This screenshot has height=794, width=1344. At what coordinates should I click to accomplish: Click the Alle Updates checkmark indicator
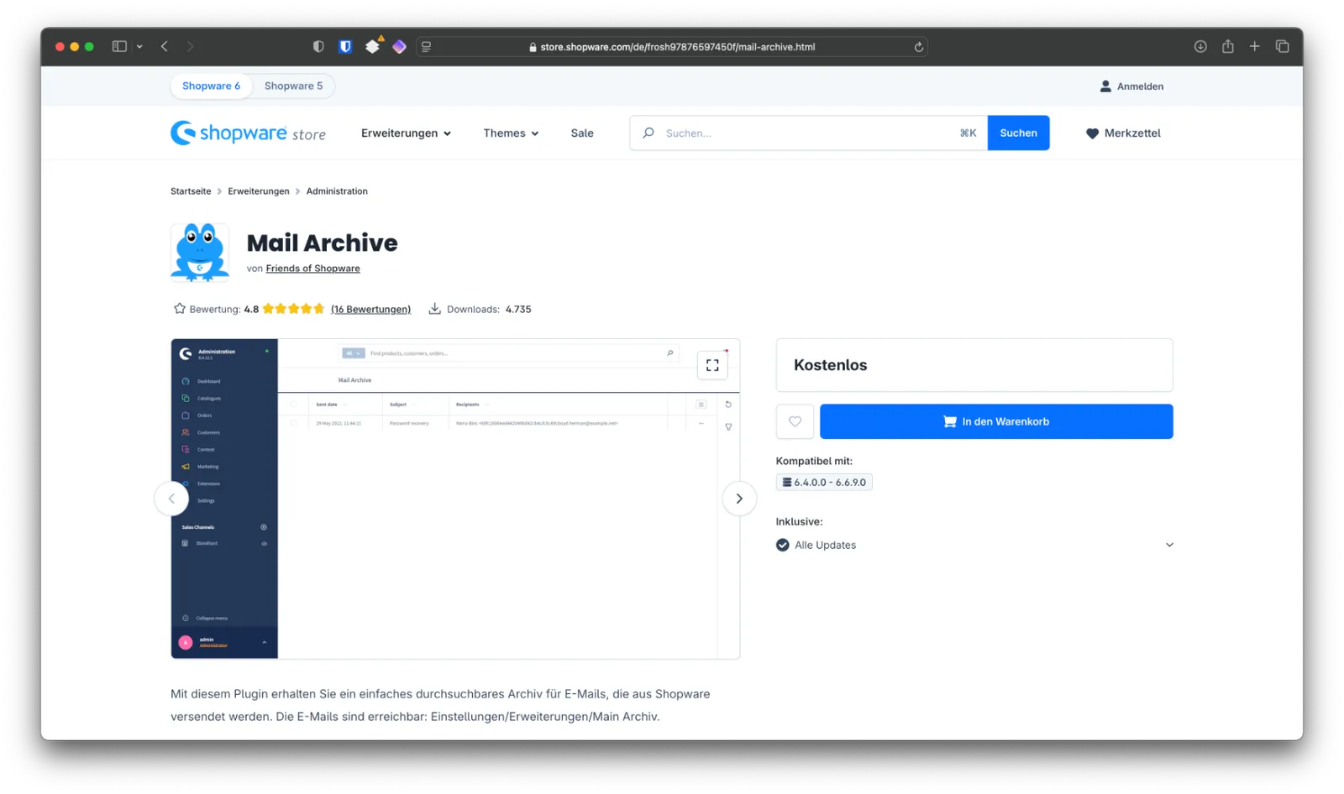[x=782, y=545]
